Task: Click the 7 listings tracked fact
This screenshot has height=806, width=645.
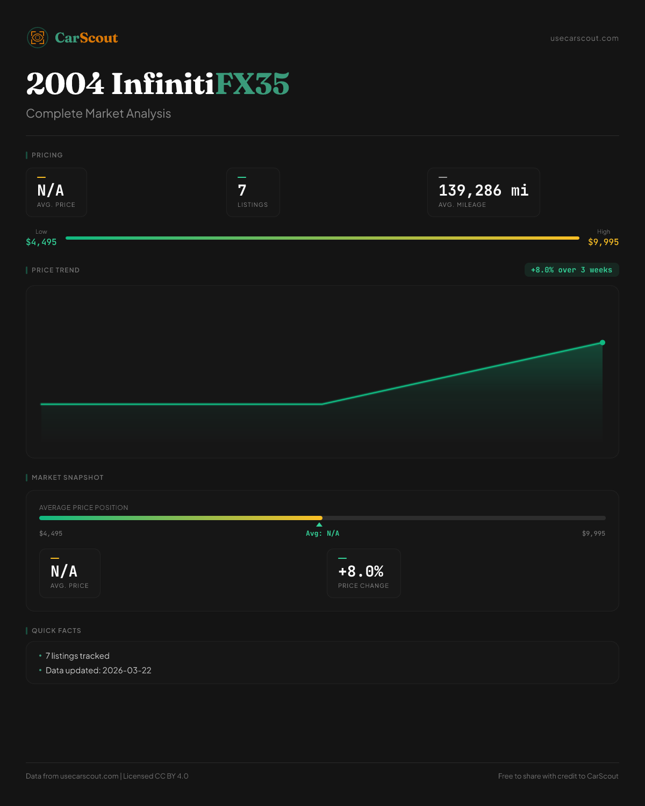Action: pyautogui.click(x=77, y=656)
